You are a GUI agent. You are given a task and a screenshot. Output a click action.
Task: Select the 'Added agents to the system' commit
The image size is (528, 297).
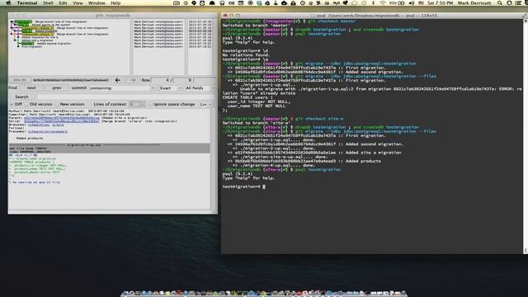(x=51, y=25)
